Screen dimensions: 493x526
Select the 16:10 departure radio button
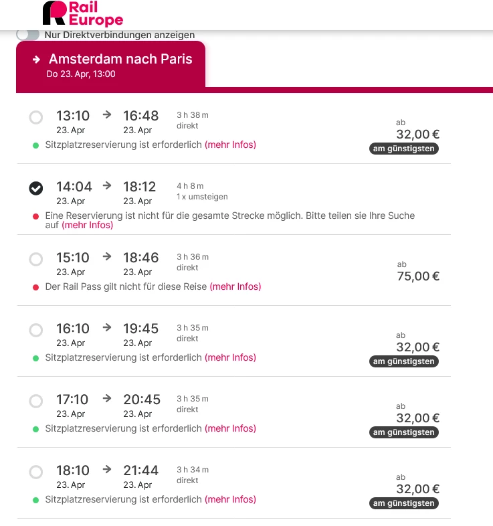[x=36, y=330]
